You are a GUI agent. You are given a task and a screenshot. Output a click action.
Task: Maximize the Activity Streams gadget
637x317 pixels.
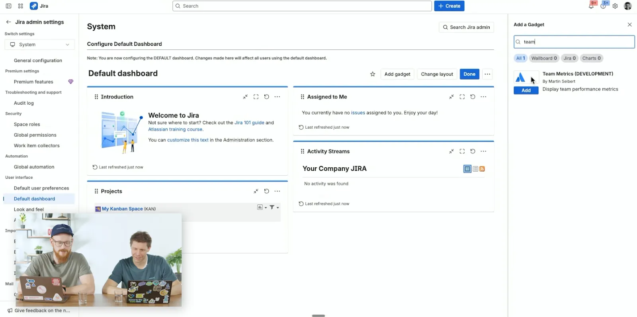click(x=462, y=151)
